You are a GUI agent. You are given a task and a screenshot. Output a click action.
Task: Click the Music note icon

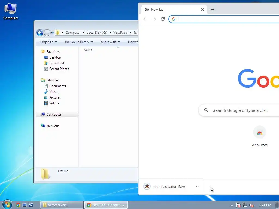click(x=46, y=91)
